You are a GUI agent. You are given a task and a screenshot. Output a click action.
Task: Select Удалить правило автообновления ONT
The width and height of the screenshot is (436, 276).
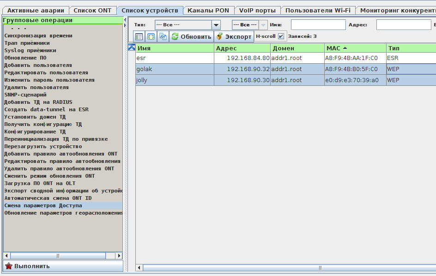pyautogui.click(x=63, y=168)
